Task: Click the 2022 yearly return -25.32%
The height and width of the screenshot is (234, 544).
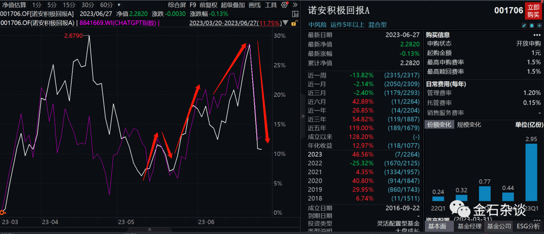Action: click(363, 163)
